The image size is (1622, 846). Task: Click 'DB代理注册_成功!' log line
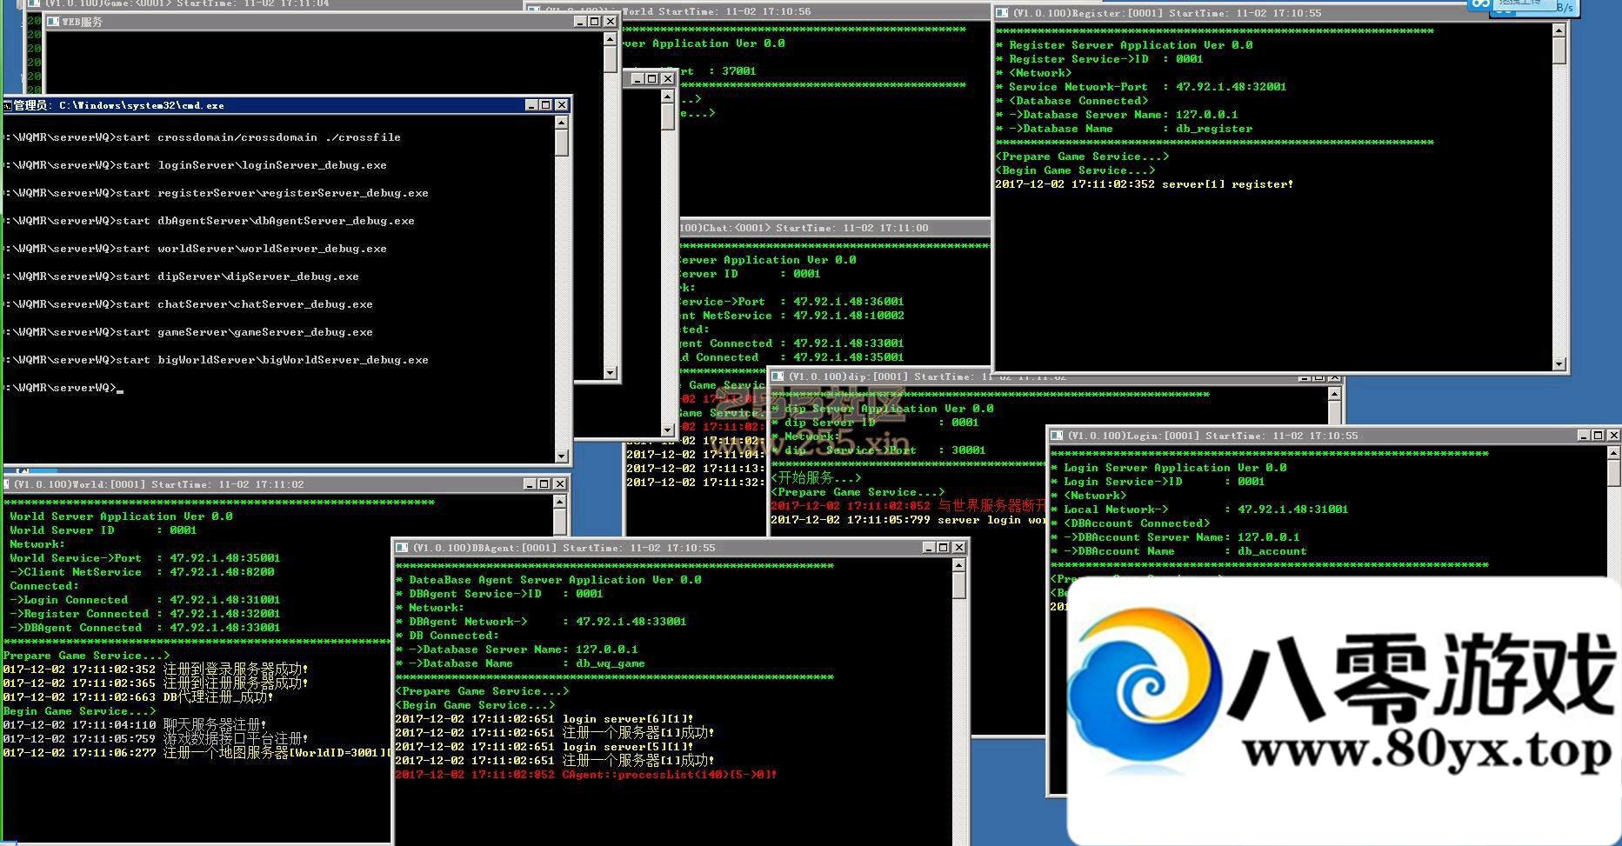pyautogui.click(x=138, y=696)
